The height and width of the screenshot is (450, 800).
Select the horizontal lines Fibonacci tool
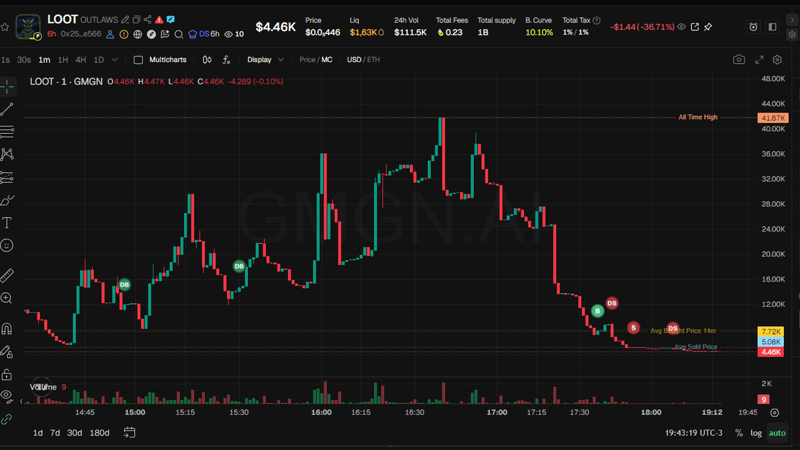[7, 131]
